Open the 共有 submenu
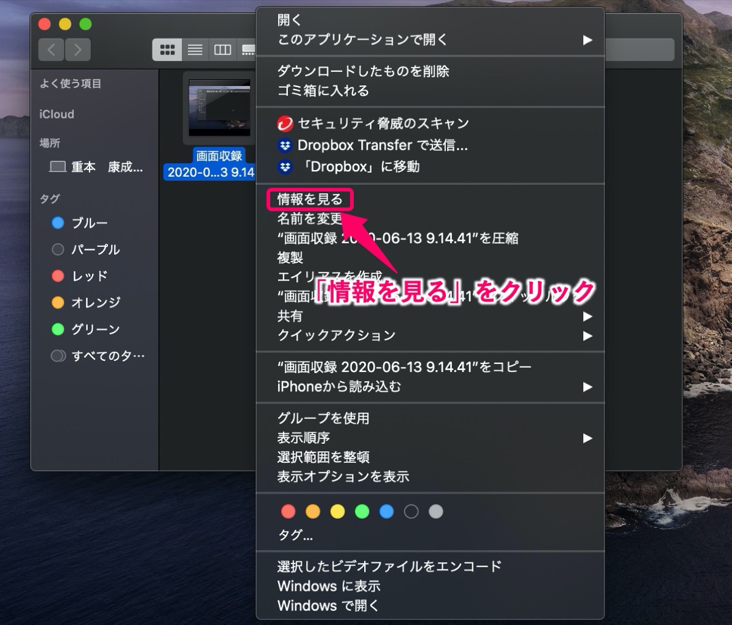732x625 pixels. point(430,316)
